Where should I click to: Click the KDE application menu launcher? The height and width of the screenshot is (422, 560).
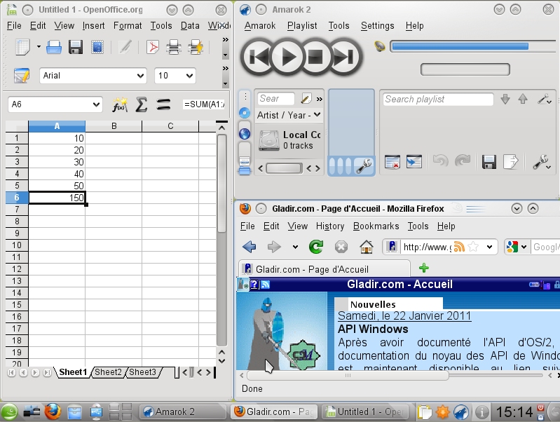[9, 412]
